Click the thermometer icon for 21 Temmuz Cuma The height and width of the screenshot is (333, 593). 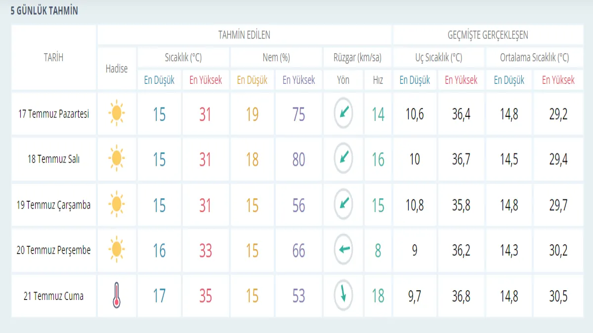(116, 296)
